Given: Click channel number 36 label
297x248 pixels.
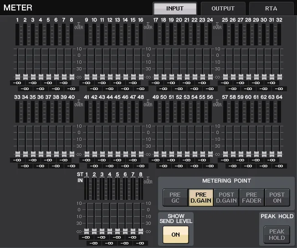Looking at the screenshot, I should coord(41,97).
